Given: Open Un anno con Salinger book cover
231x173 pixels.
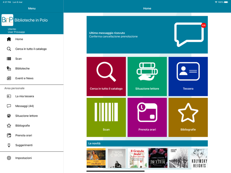Looking at the screenshot, I should click(96, 158).
